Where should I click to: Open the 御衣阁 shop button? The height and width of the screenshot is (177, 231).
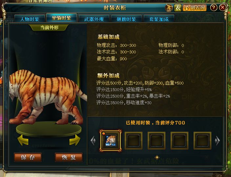(x=195, y=8)
